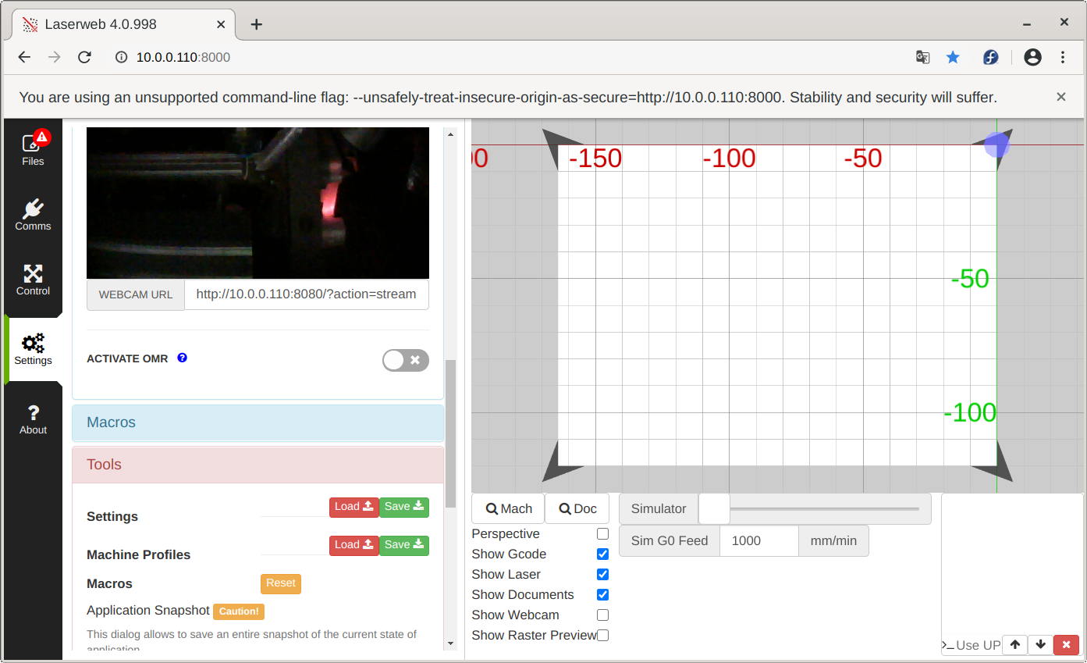This screenshot has height=663, width=1087.
Task: Click browser back arrow
Action: coord(24,57)
